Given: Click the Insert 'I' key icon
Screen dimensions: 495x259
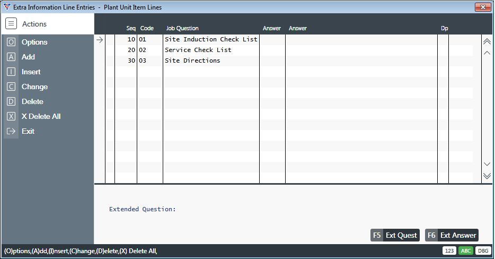Looking at the screenshot, I should click(x=11, y=72).
